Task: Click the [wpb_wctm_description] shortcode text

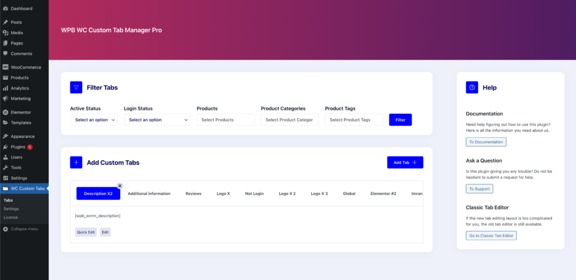Action: pos(98,216)
